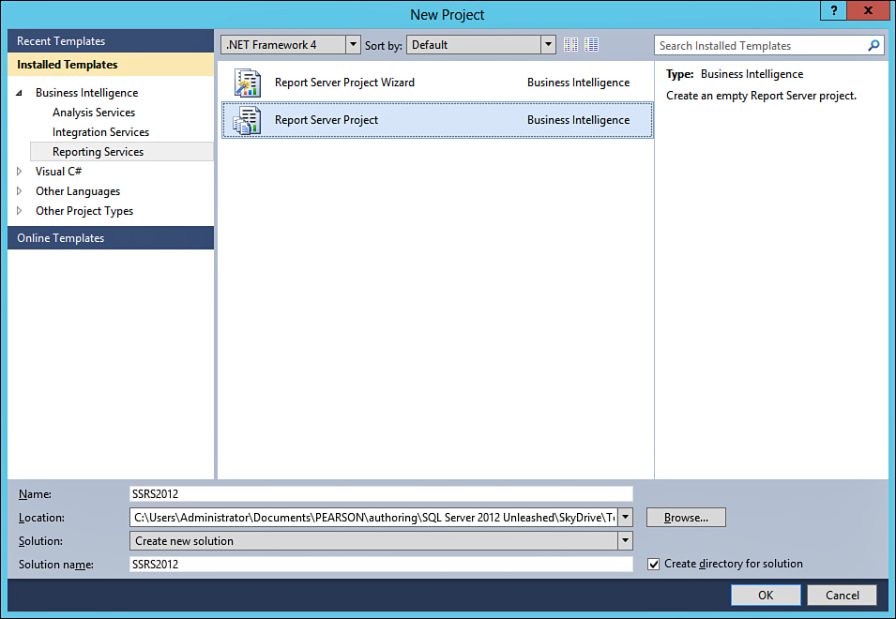The height and width of the screenshot is (619, 896).
Task: Click the Browse button
Action: 686,517
